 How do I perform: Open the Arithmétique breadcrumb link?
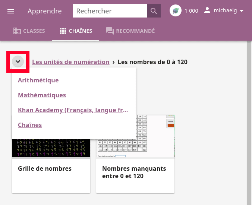[x=38, y=80]
